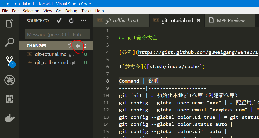This screenshot has height=138, width=259.
Task: Click the stash/index/cache link text
Action: click(174, 67)
